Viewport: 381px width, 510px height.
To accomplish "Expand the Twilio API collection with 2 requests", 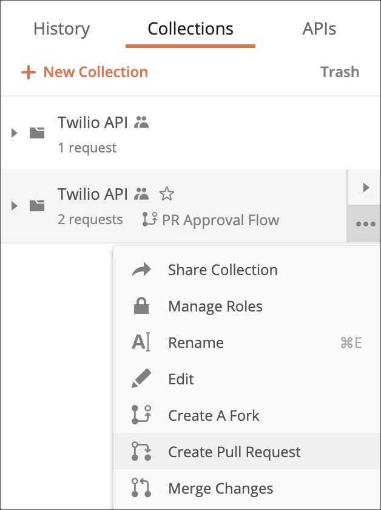I will pyautogui.click(x=14, y=206).
